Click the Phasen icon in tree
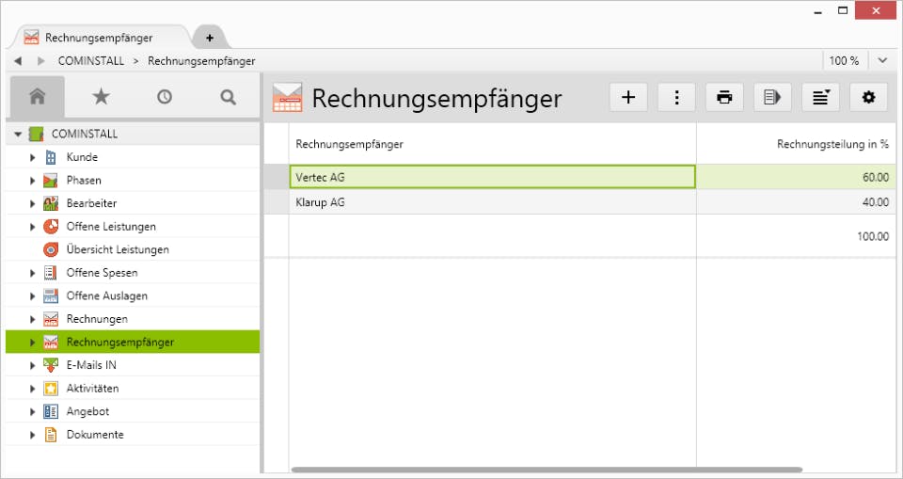 51,181
